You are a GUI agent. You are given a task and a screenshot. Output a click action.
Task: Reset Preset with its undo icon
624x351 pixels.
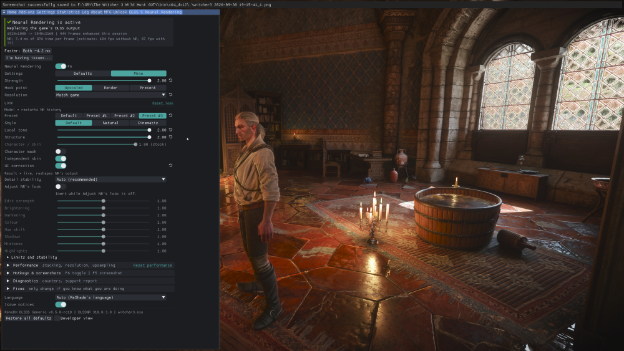pos(171,115)
